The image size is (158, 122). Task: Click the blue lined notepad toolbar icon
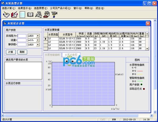(22, 14)
